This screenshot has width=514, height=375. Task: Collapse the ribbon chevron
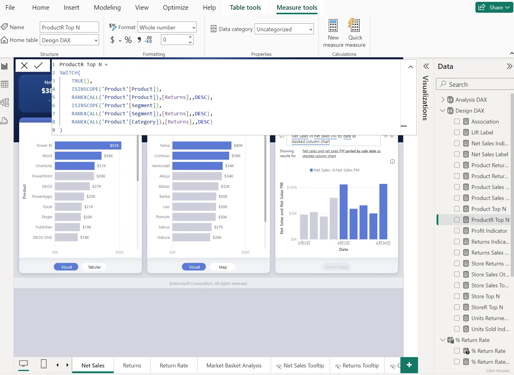512,53
